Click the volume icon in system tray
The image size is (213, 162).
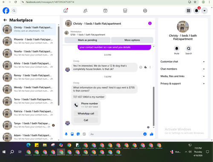click(x=190, y=152)
